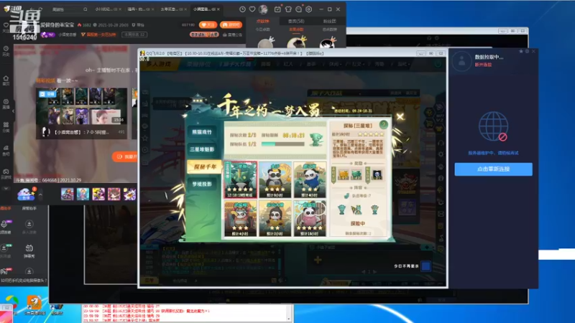Open the 三星堆魅影 event tab

tap(203, 149)
